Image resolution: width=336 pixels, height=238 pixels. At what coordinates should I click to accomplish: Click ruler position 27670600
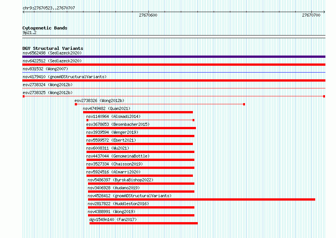pyautogui.click(x=148, y=15)
